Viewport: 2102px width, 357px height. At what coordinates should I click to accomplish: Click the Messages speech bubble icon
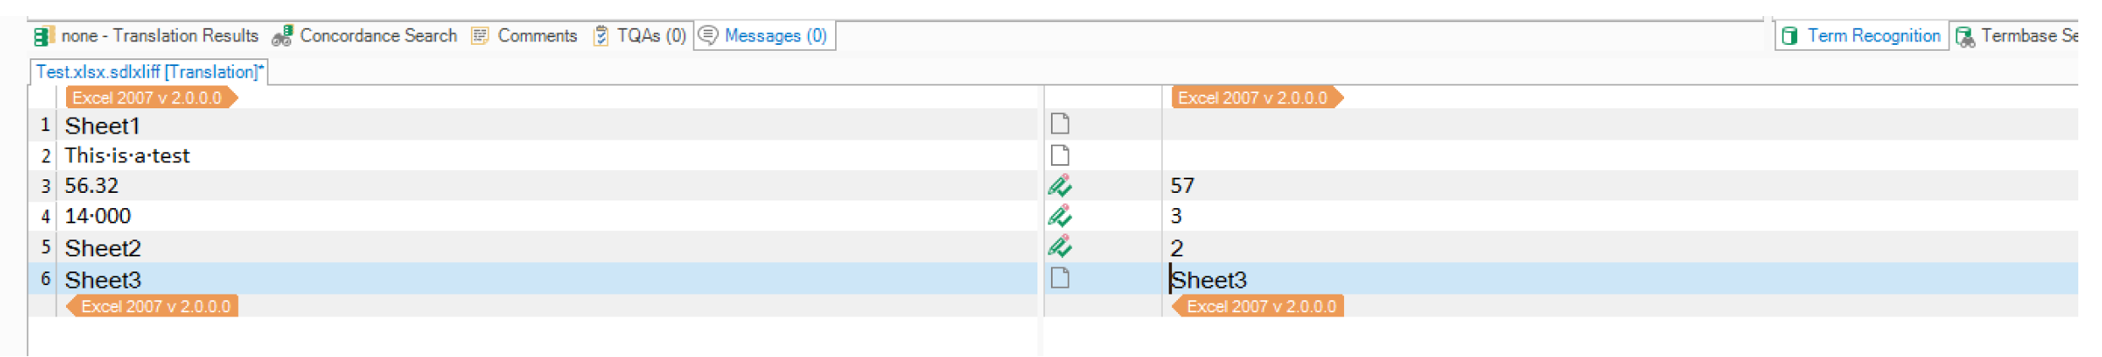coord(708,36)
